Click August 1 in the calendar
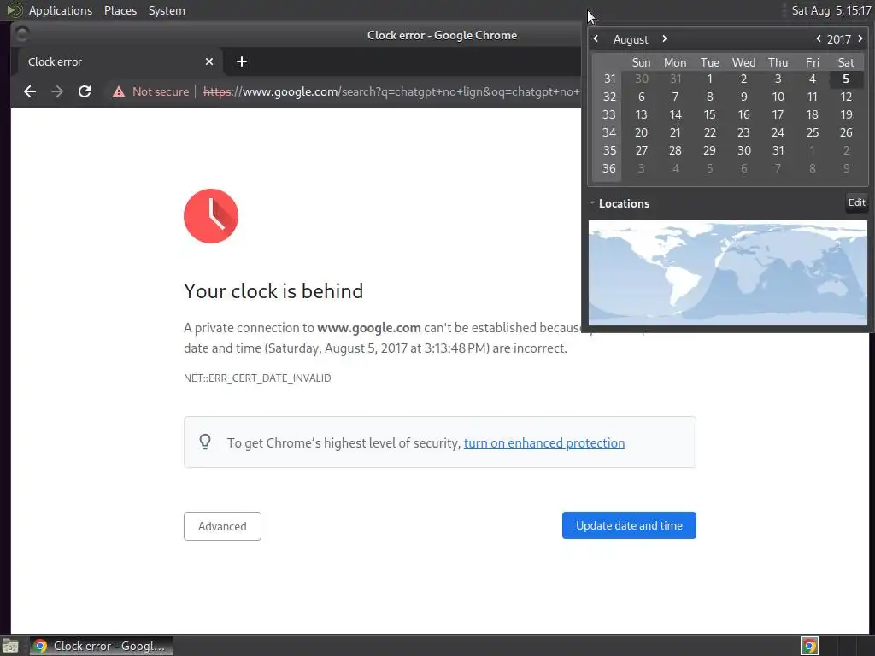Image resolution: width=875 pixels, height=656 pixels. tap(709, 79)
